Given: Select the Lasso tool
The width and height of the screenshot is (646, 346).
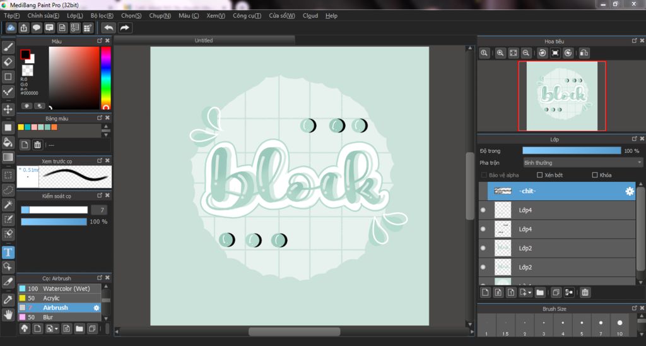Looking at the screenshot, I should (8, 190).
